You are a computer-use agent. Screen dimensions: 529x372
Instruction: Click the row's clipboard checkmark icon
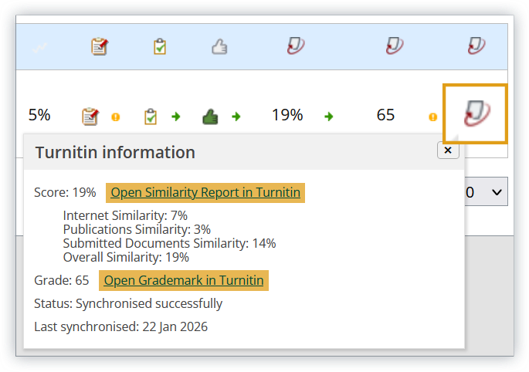[151, 117]
